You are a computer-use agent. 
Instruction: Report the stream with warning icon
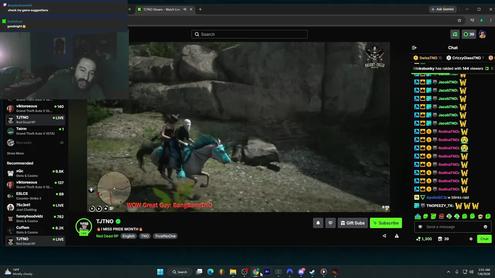(x=397, y=236)
